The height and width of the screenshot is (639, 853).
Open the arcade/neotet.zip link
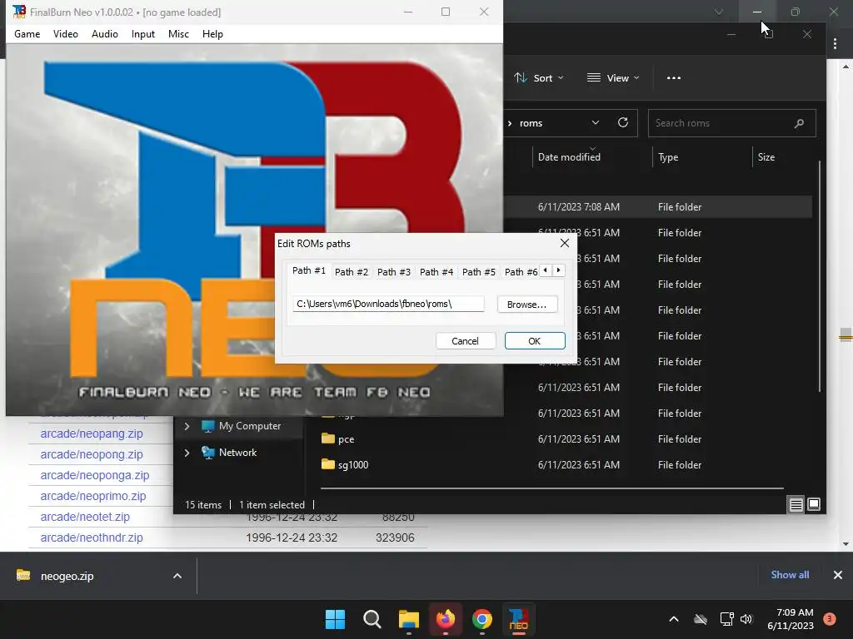click(x=85, y=516)
